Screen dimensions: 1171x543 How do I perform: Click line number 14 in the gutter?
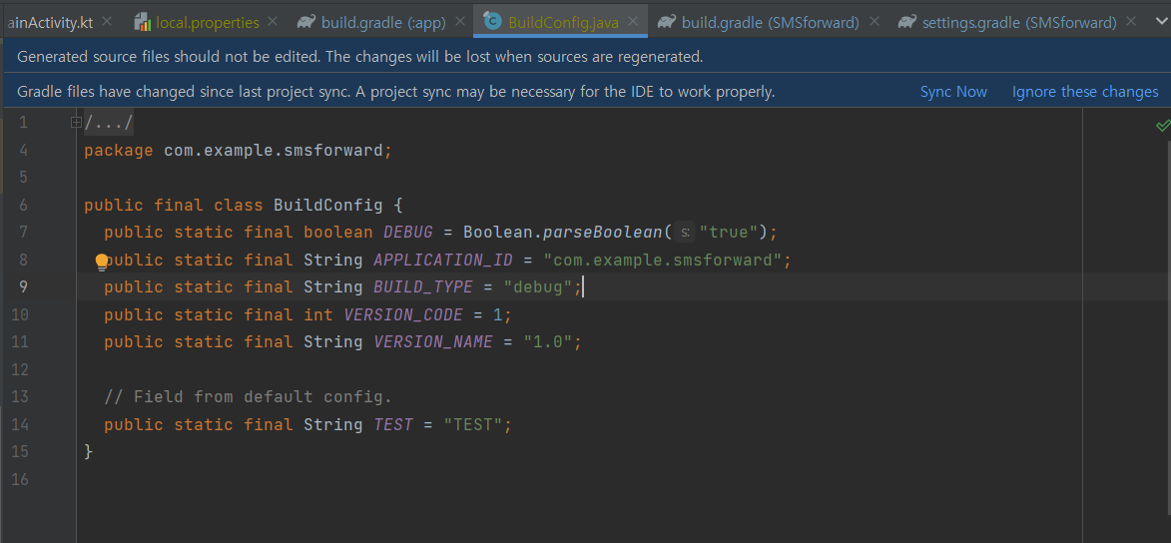[20, 424]
